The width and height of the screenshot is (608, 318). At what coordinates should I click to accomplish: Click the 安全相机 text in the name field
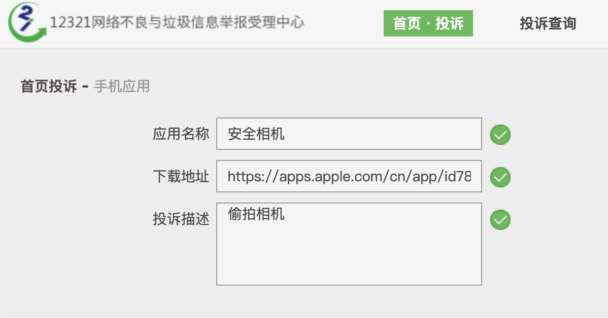(256, 134)
